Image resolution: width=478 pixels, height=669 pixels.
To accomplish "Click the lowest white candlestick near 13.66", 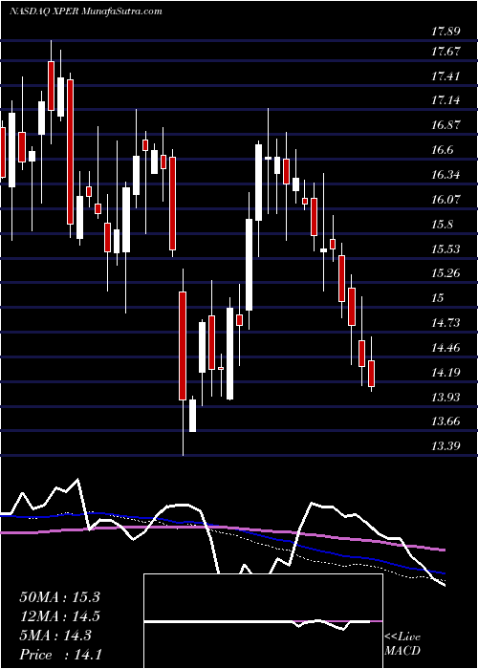I will click(x=192, y=416).
